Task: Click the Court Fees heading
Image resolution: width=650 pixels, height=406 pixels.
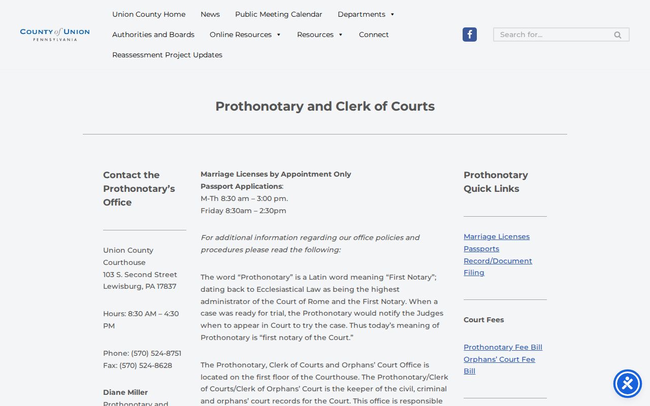Action: pyautogui.click(x=484, y=320)
